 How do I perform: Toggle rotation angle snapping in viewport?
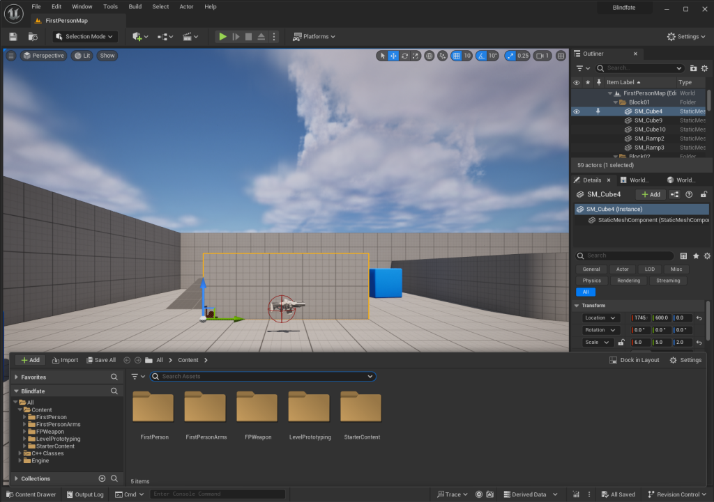[482, 56]
